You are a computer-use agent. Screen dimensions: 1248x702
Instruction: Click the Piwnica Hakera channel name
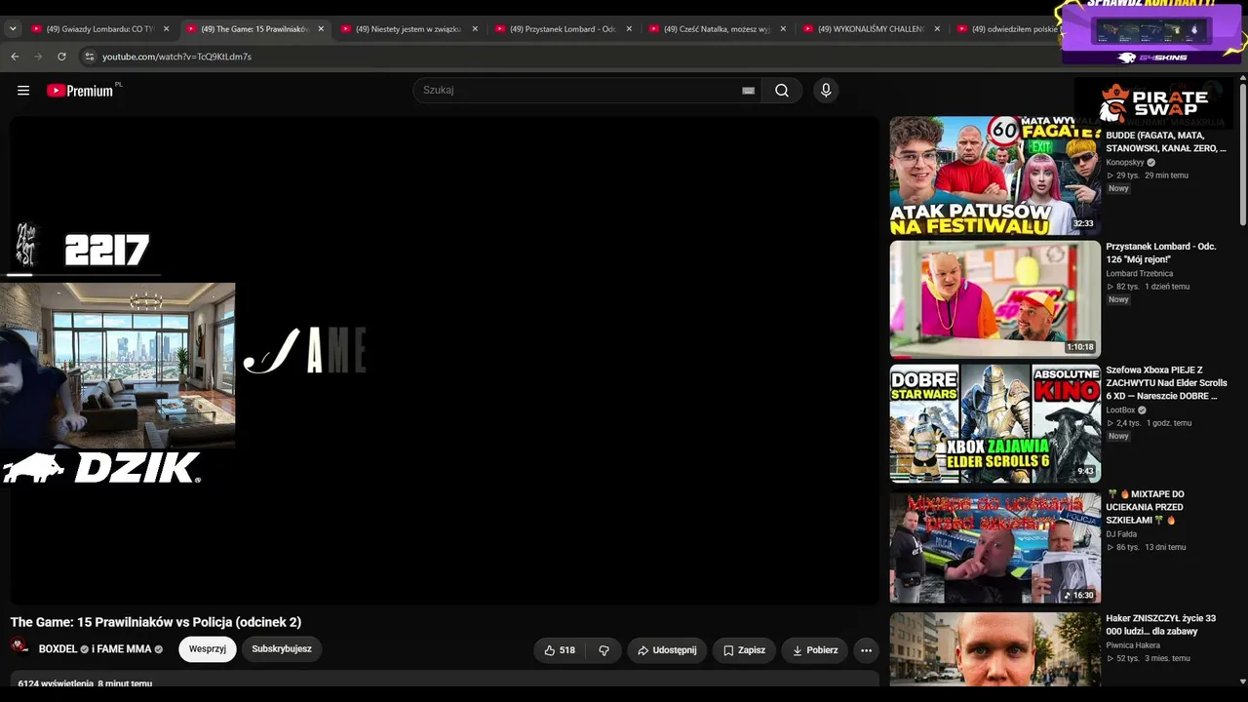[1133, 645]
